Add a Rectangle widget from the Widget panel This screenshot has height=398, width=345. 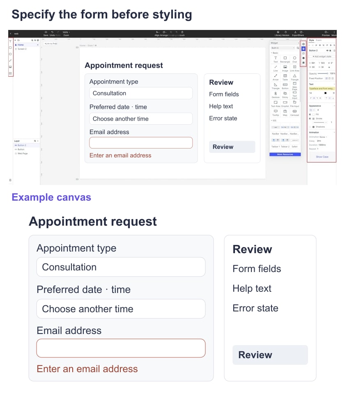pos(285,59)
